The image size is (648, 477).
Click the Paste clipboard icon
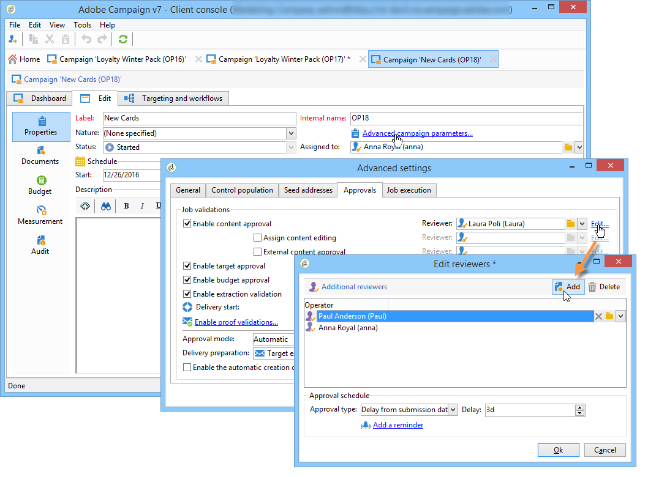point(66,40)
